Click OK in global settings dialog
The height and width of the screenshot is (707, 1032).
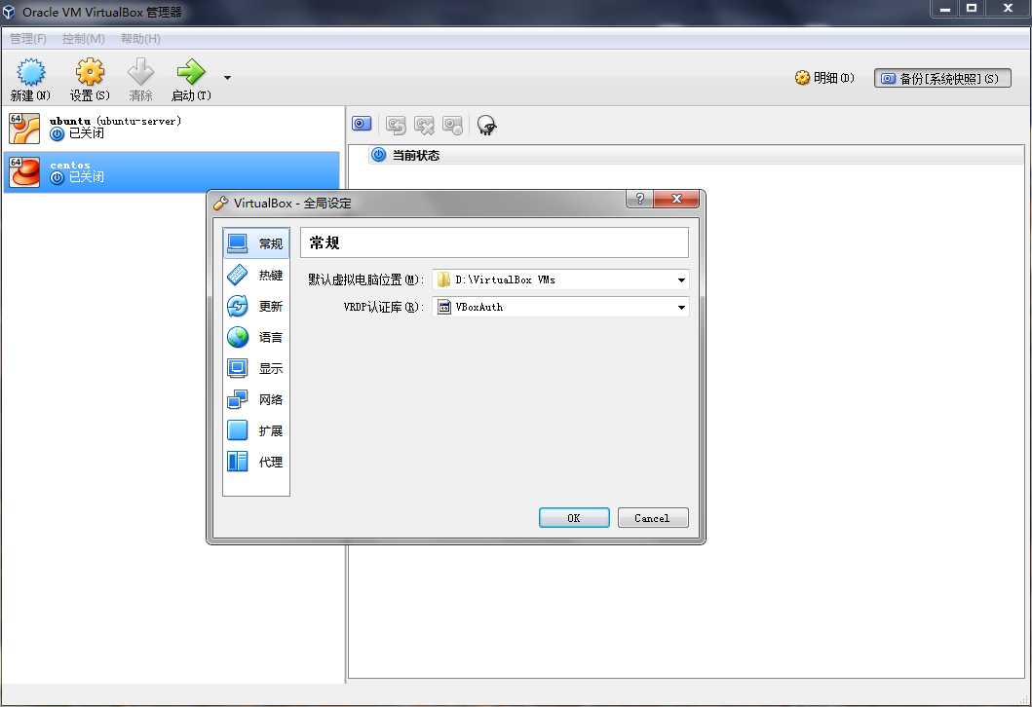tap(574, 517)
